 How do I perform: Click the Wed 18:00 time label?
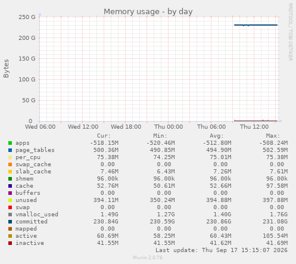126,127
